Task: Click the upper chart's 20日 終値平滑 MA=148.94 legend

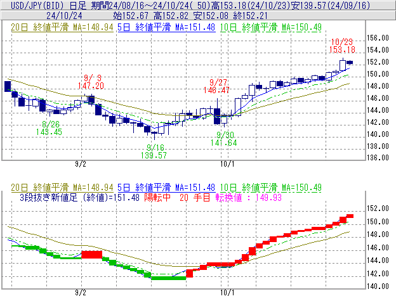Action: click(x=62, y=27)
